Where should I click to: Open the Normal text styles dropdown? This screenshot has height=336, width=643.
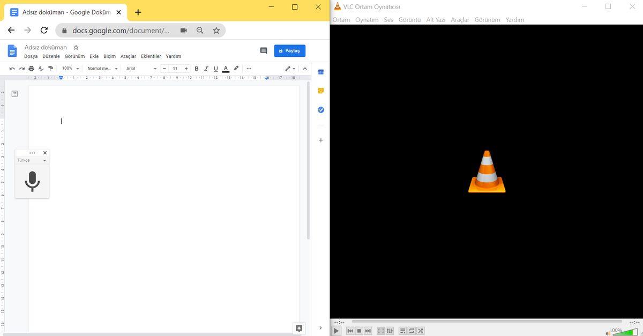point(102,68)
